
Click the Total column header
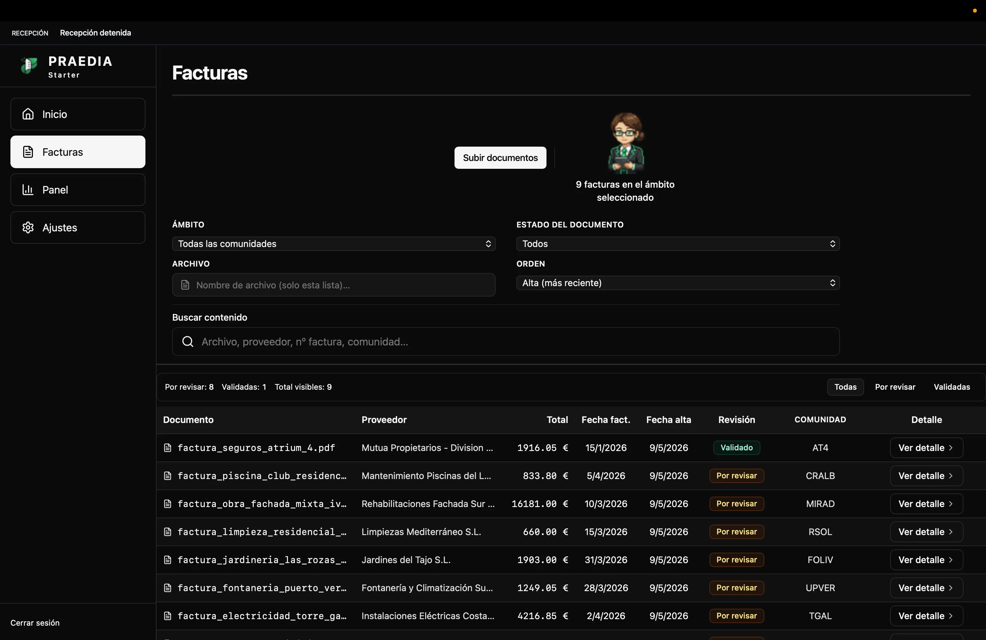pos(557,420)
